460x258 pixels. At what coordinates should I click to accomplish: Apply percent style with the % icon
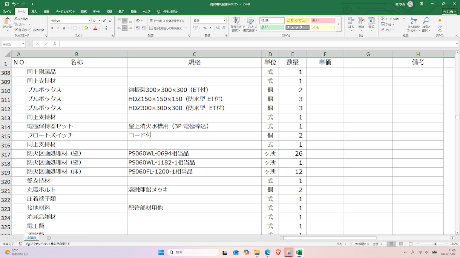click(205, 28)
